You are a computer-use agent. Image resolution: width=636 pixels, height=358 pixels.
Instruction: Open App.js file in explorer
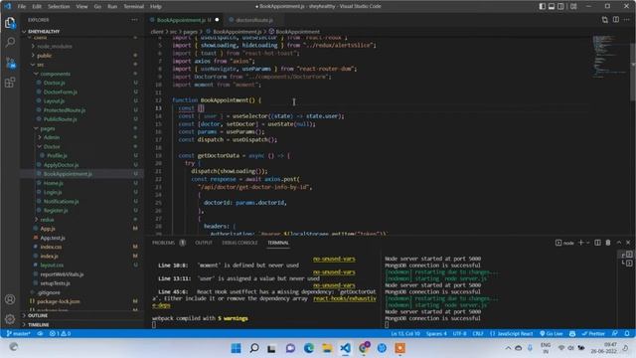(x=48, y=229)
